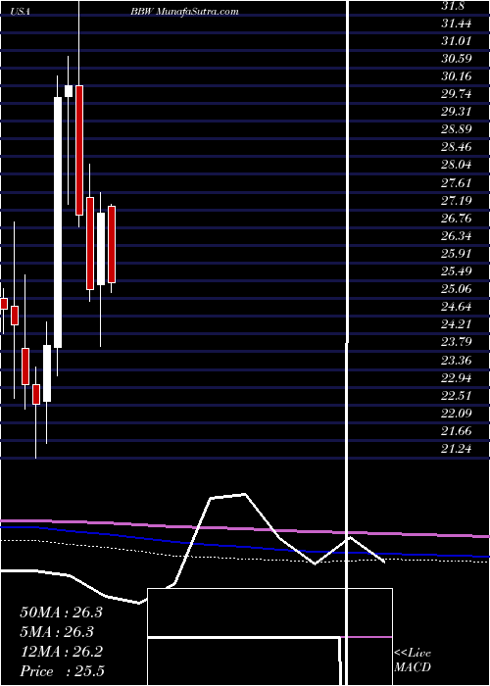Click the '50MA : 26.3' readout

tap(61, 612)
